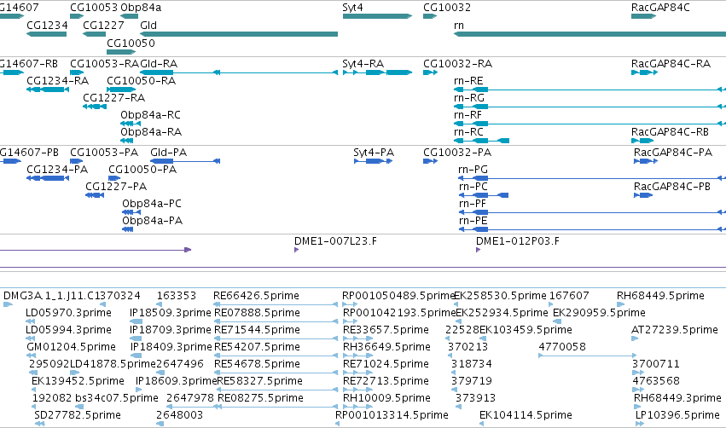
Task: Click the Syt4-RA transcript label
Action: pos(363,64)
